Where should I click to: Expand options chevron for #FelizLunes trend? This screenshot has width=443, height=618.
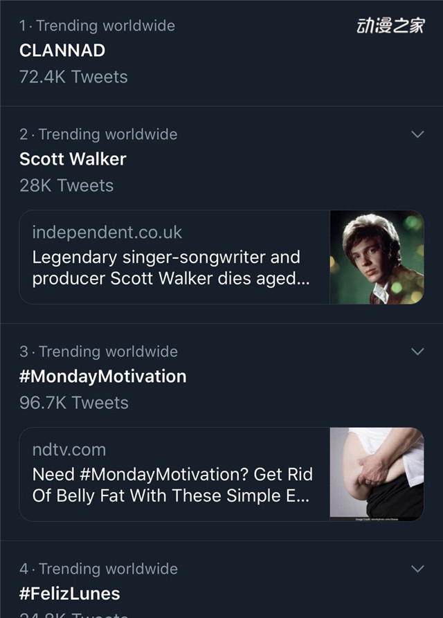point(417,568)
